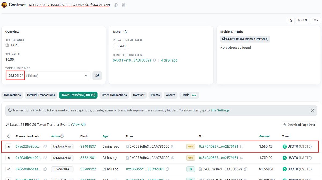Preview transaction 0x5634b9aa99f with eye icon

coord(9,158)
